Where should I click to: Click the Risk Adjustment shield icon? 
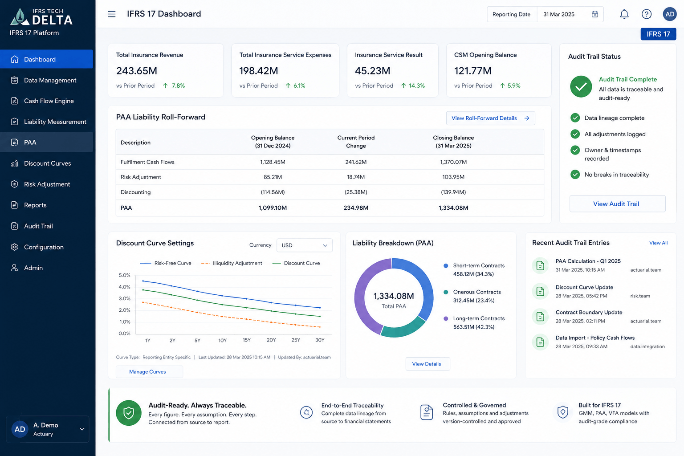pos(14,184)
